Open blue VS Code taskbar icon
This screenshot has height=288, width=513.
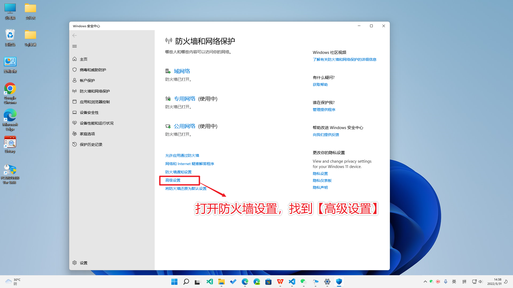tap(292, 282)
